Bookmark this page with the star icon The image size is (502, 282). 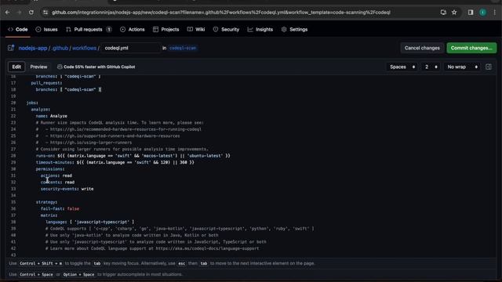coord(454,13)
